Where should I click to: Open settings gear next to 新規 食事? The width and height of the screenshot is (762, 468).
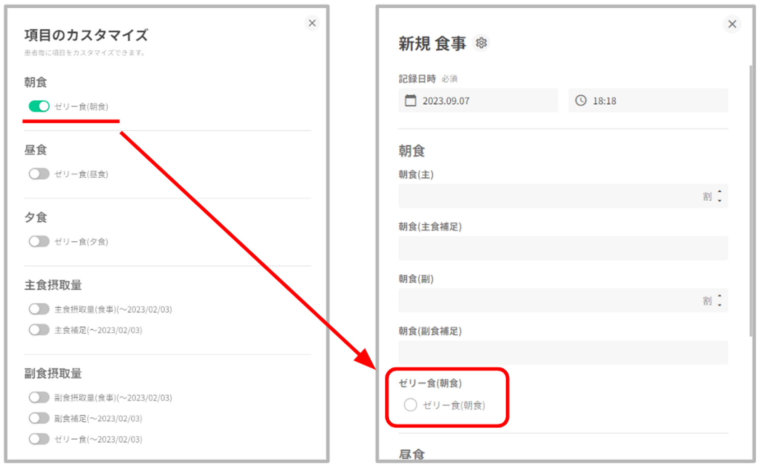[481, 43]
